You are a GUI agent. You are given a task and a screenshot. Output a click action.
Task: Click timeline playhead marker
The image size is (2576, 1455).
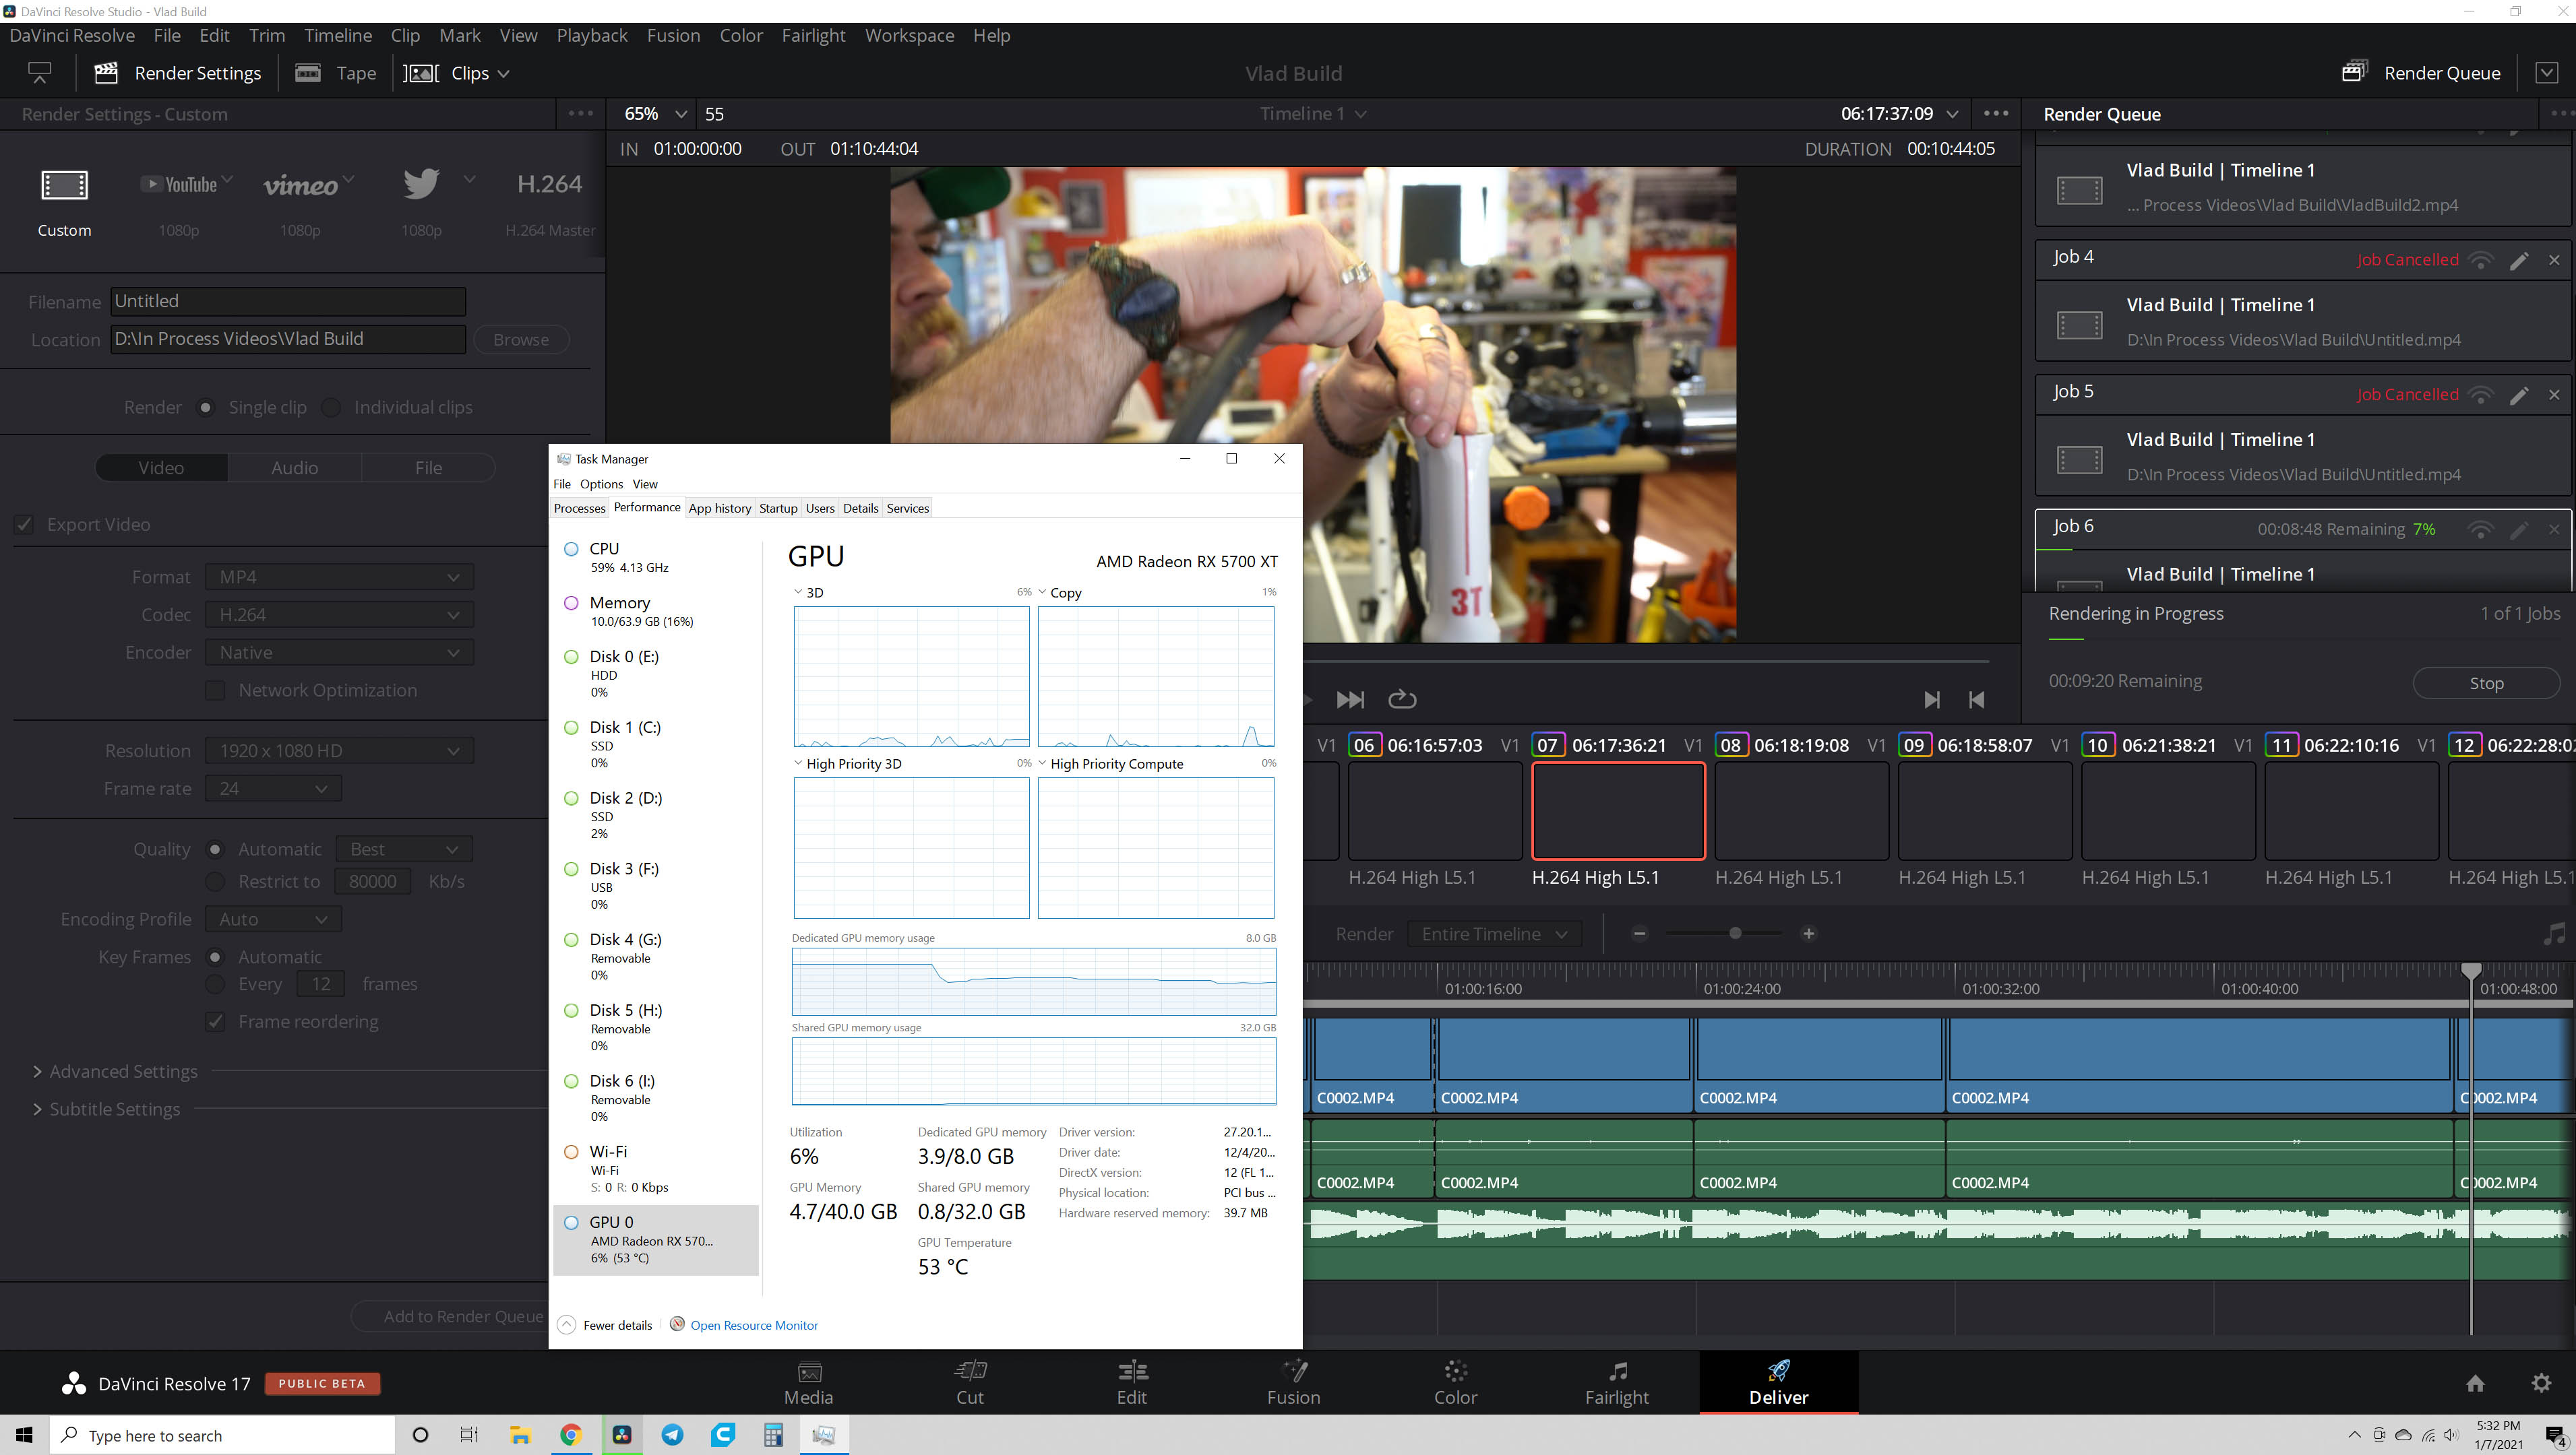pos(2470,970)
